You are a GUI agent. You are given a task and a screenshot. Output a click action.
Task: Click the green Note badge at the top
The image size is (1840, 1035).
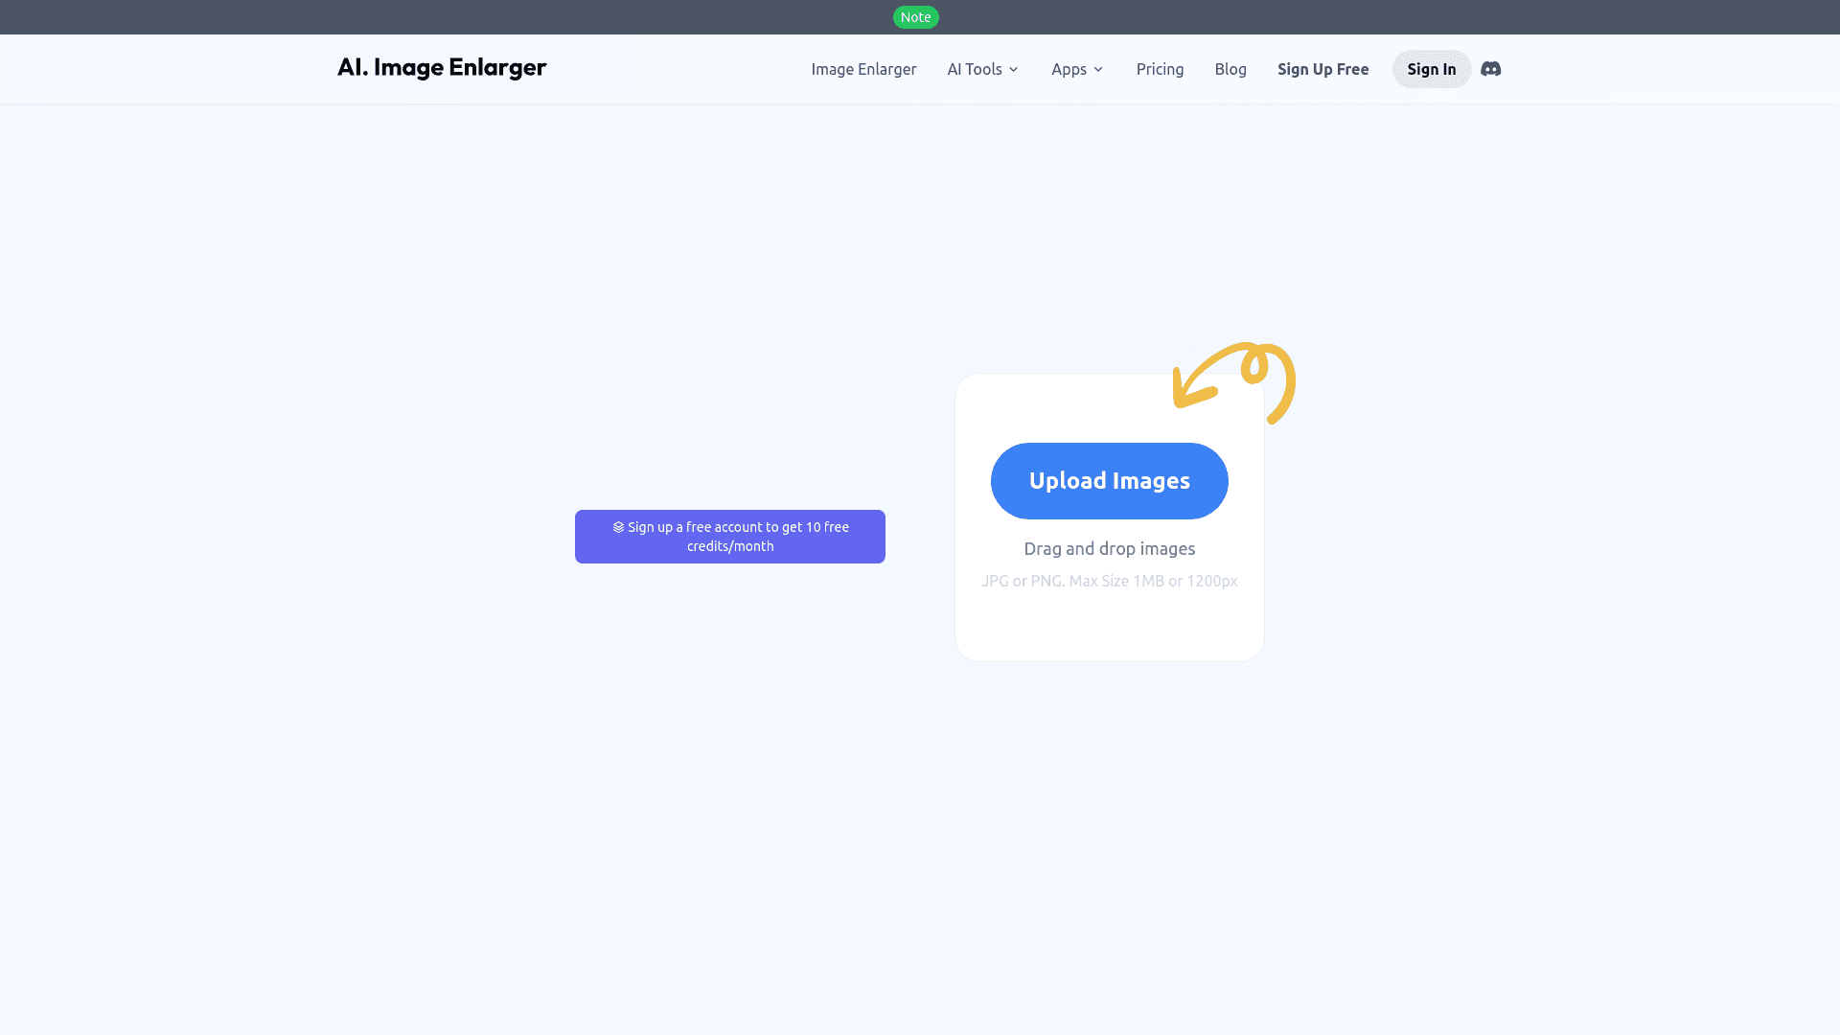[x=915, y=17]
